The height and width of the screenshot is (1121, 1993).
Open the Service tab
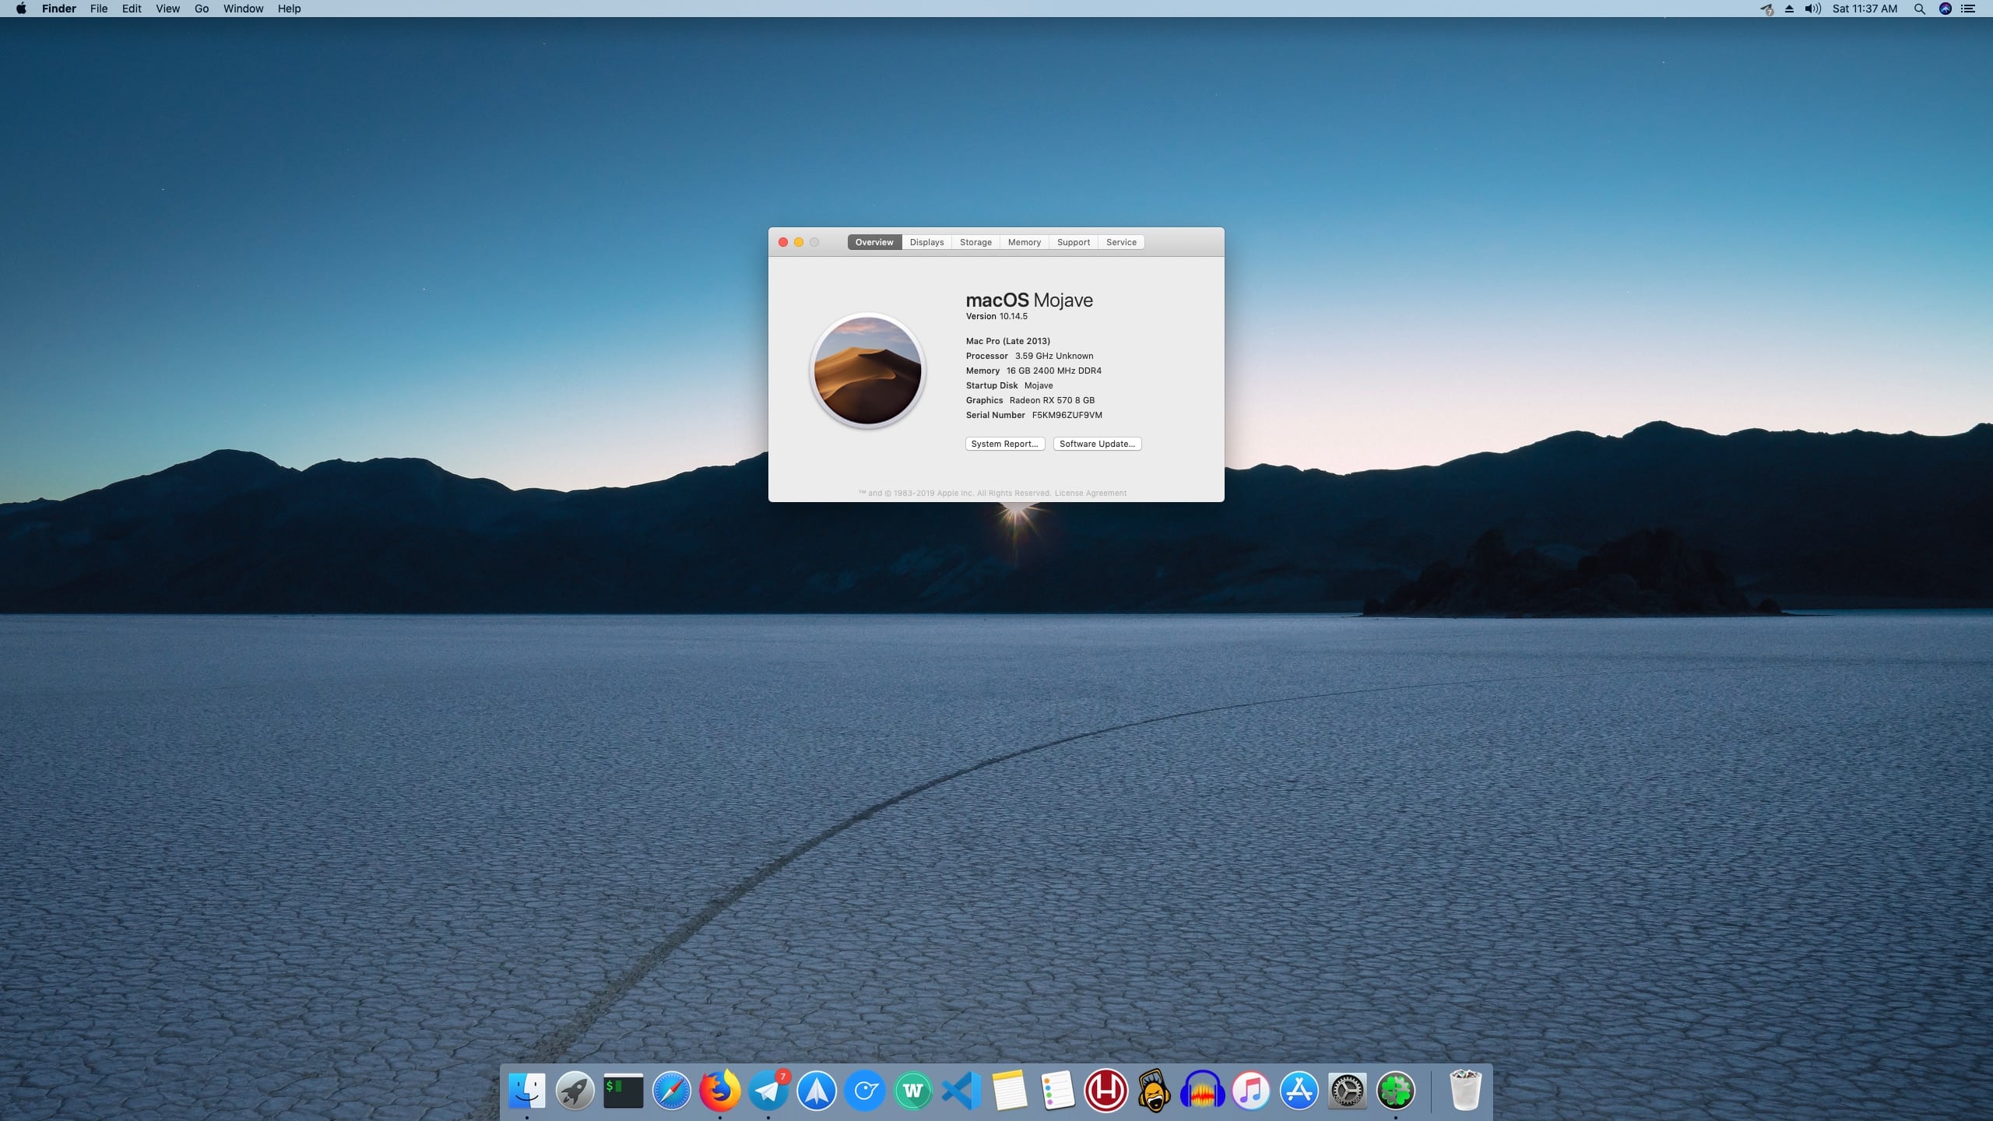click(1121, 242)
